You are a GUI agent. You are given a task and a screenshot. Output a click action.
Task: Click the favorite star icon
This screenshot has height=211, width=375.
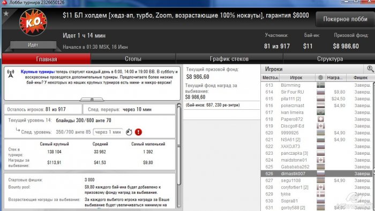click(6, 13)
